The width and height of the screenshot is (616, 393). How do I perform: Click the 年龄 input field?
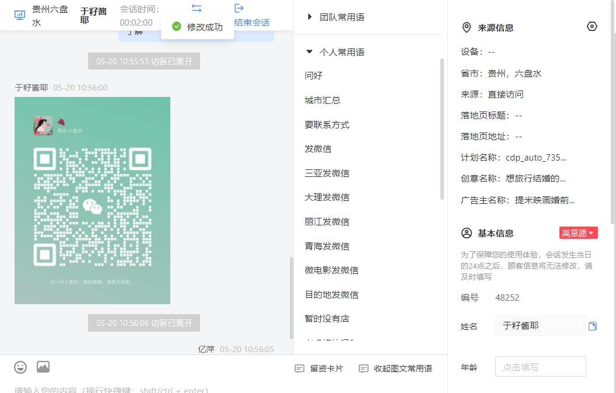click(541, 367)
